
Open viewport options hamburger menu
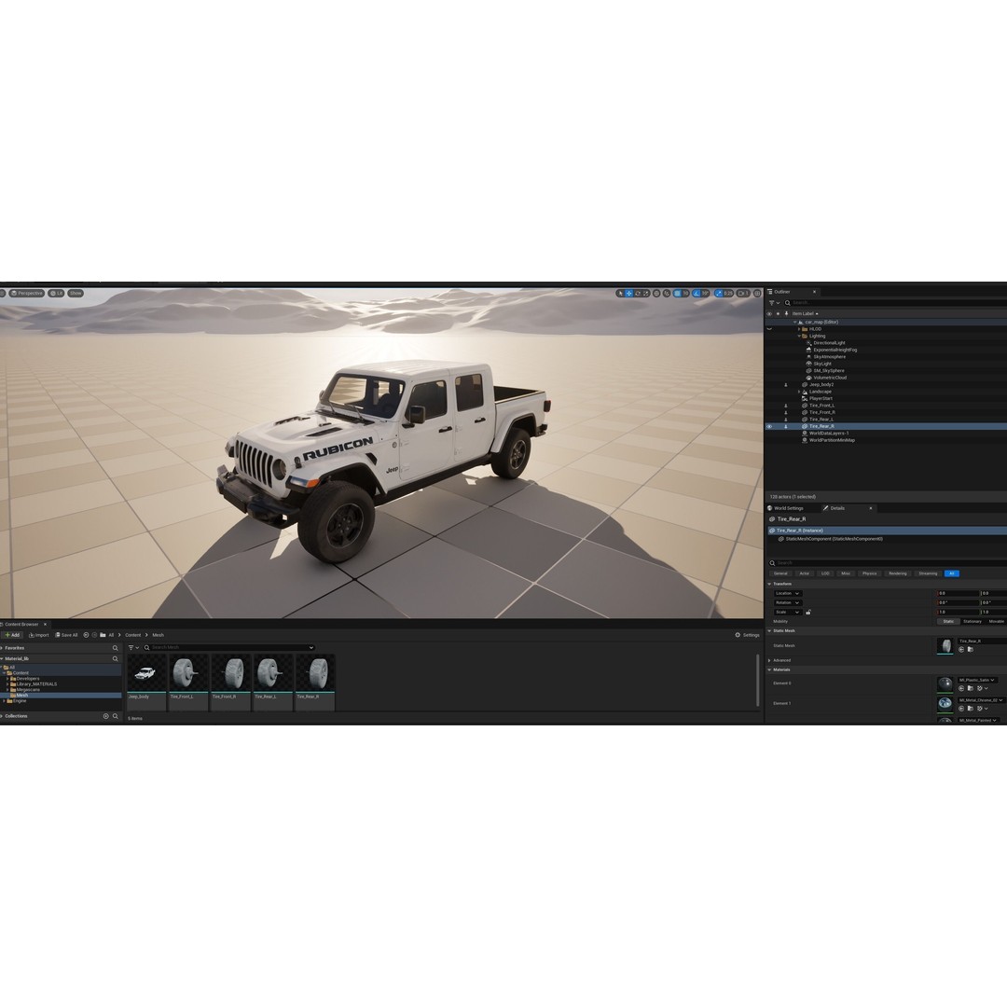click(3, 294)
